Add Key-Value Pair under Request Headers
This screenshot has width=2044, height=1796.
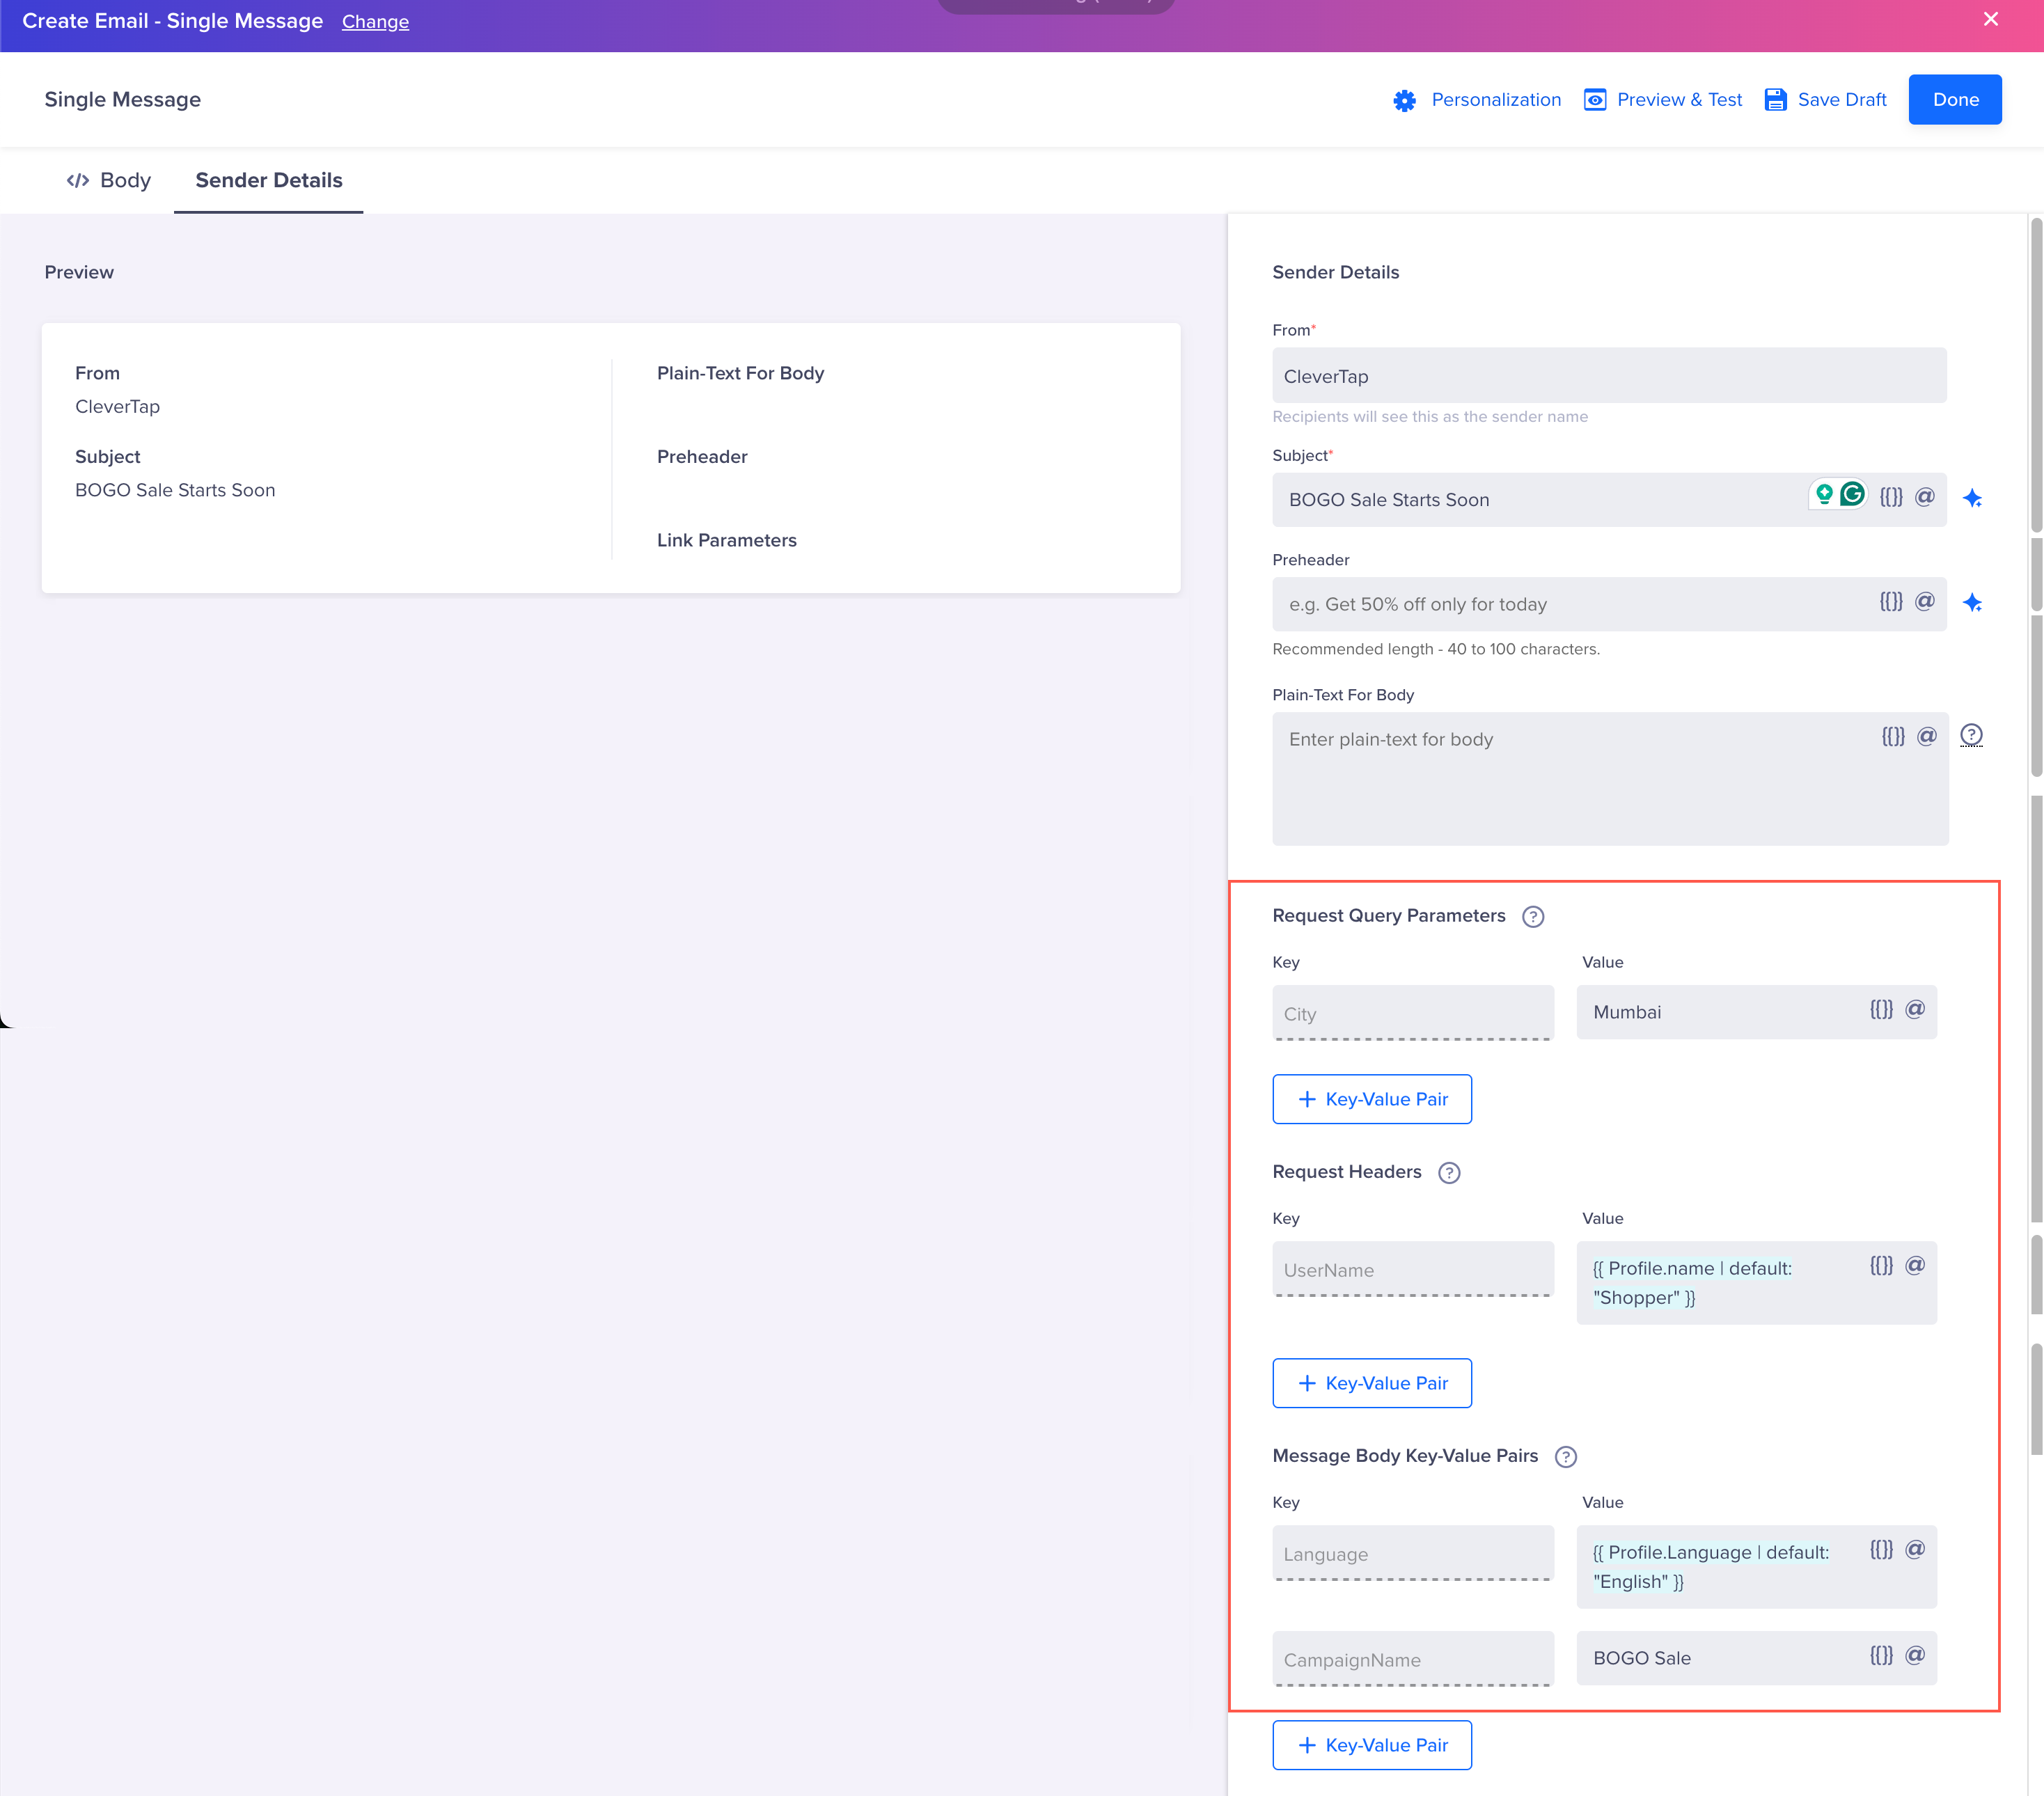click(x=1371, y=1383)
